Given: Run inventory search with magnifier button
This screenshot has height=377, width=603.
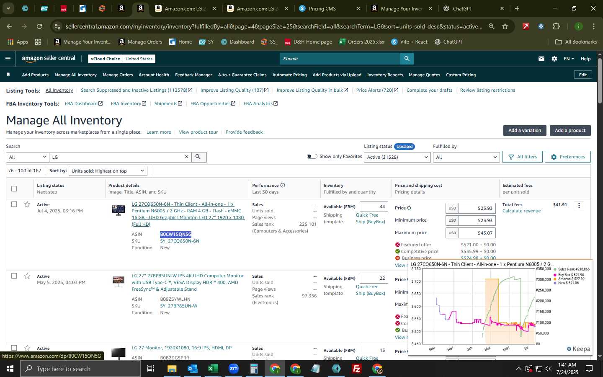Looking at the screenshot, I should pyautogui.click(x=198, y=157).
